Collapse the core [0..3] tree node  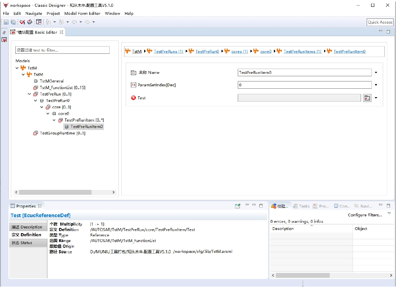(42, 107)
